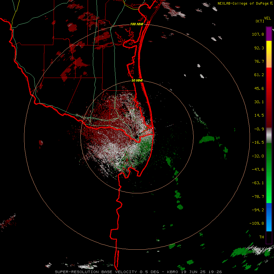The image size is (274, 274).
Task: Pick the blue segment of the color bar
Action: 269,217
